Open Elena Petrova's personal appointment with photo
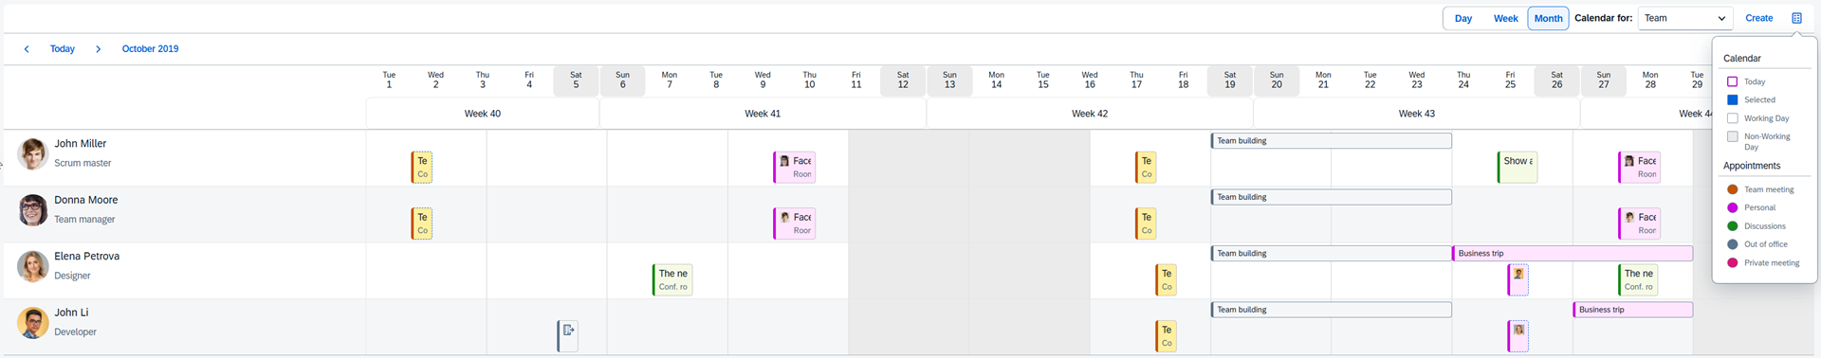This screenshot has width=1821, height=358. (1518, 279)
